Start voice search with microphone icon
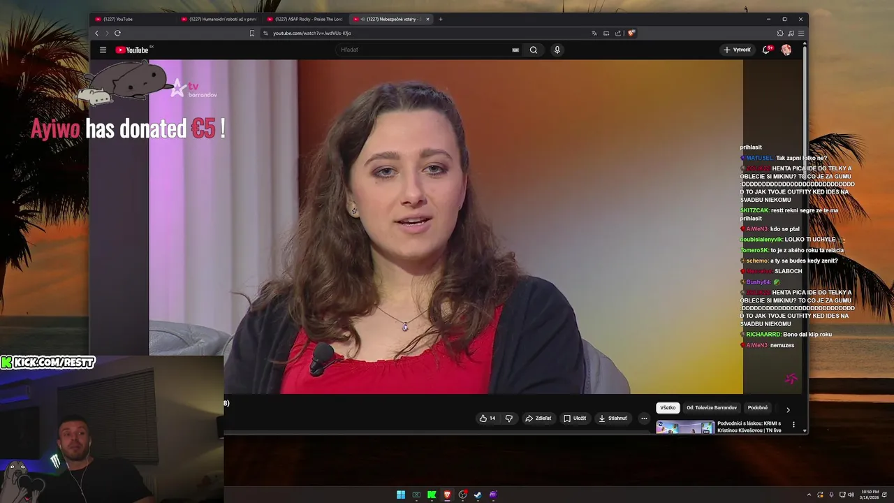Screen dimensions: 894x503 (x=557, y=50)
